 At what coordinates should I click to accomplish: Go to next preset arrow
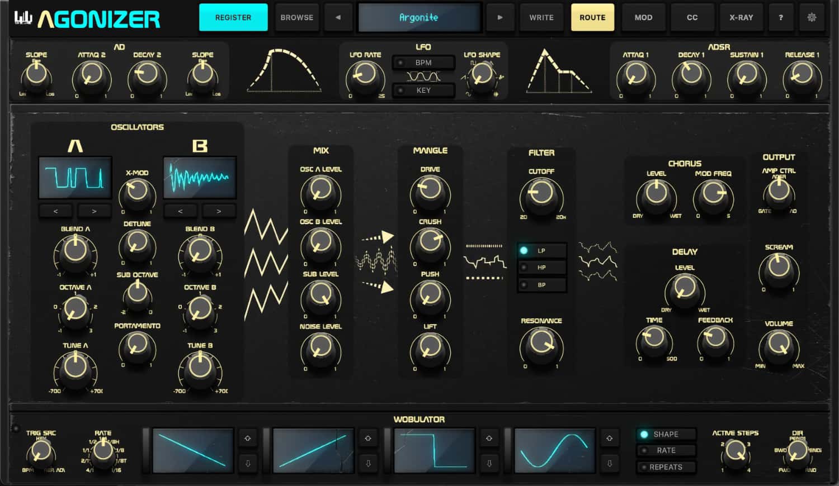pos(500,17)
